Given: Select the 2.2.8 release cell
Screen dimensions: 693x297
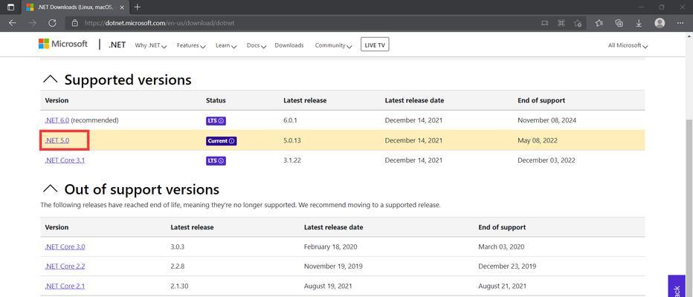Looking at the screenshot, I should point(177,267).
